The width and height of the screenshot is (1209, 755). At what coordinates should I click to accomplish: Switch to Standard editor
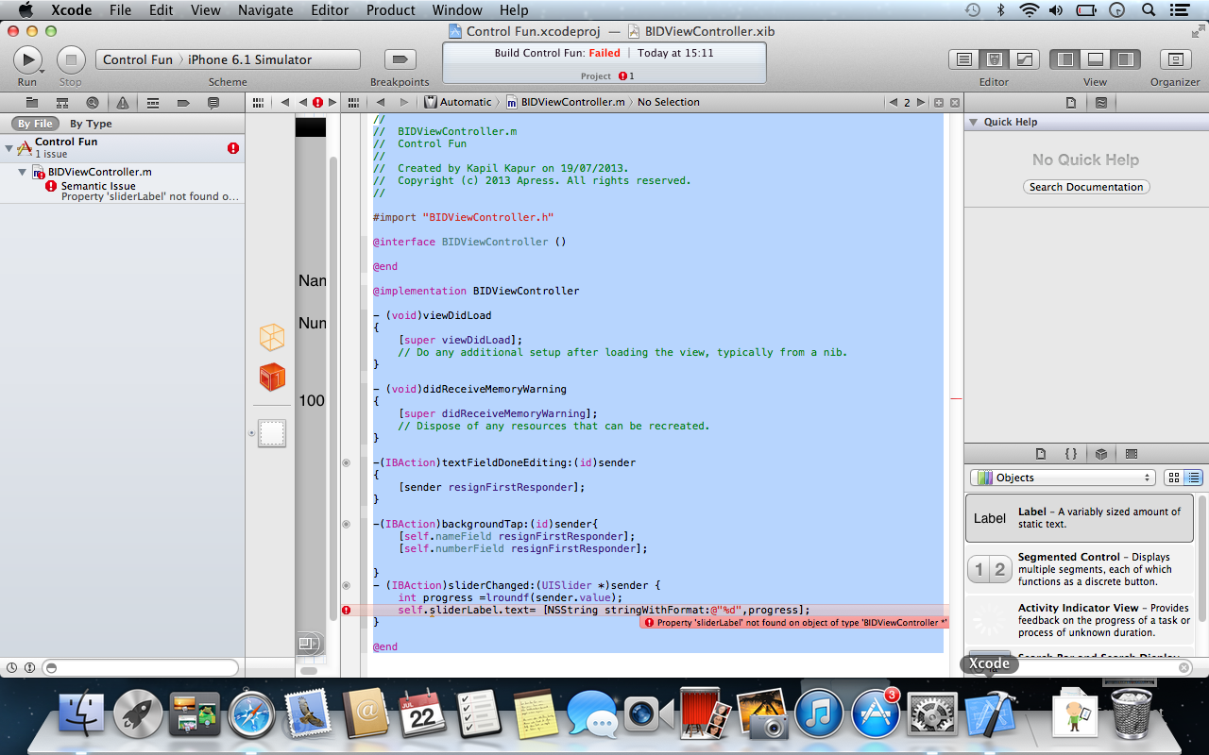pyautogui.click(x=964, y=59)
